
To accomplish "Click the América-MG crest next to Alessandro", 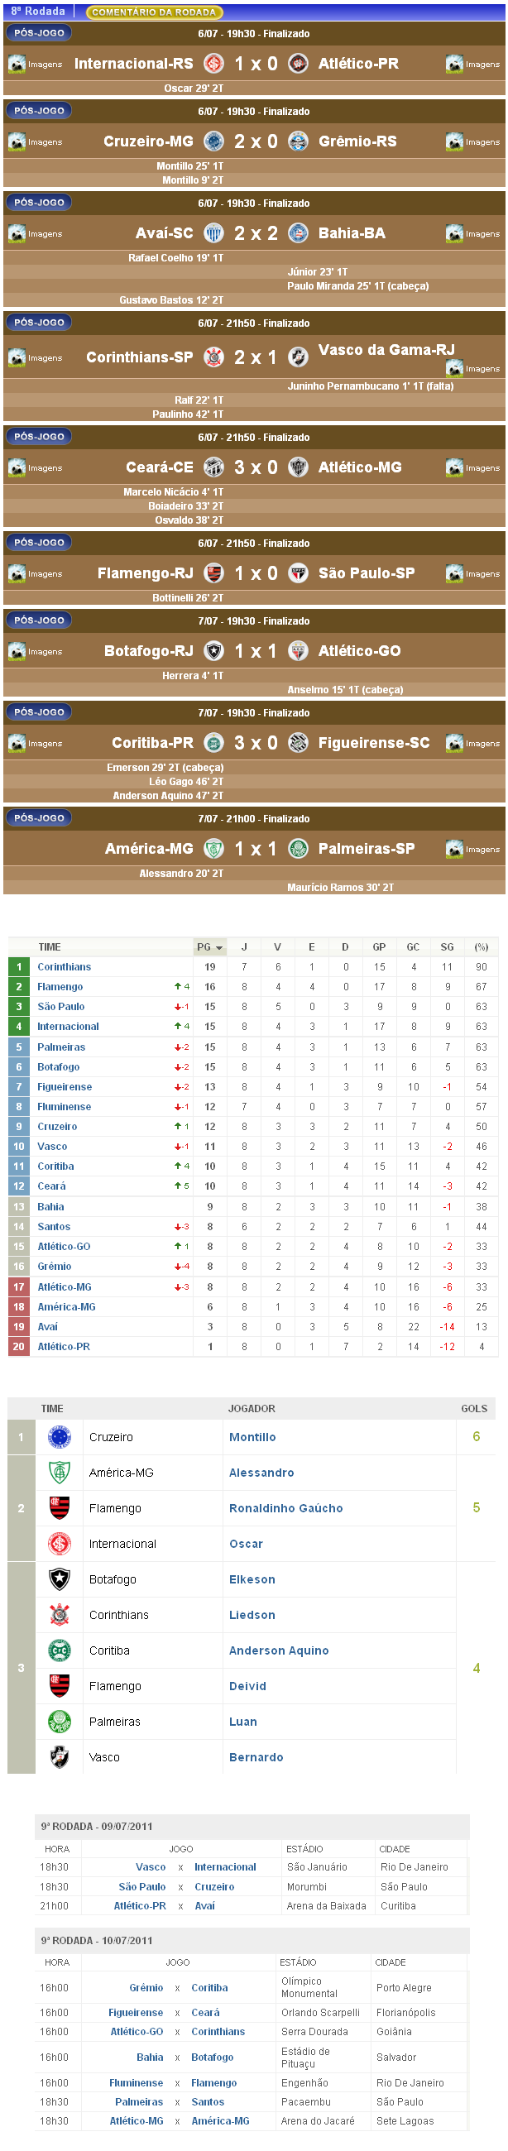I will click(x=60, y=1473).
